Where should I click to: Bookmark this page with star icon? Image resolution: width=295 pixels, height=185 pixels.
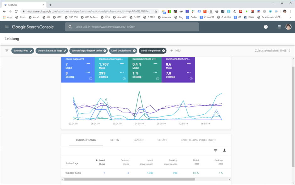point(156,12)
